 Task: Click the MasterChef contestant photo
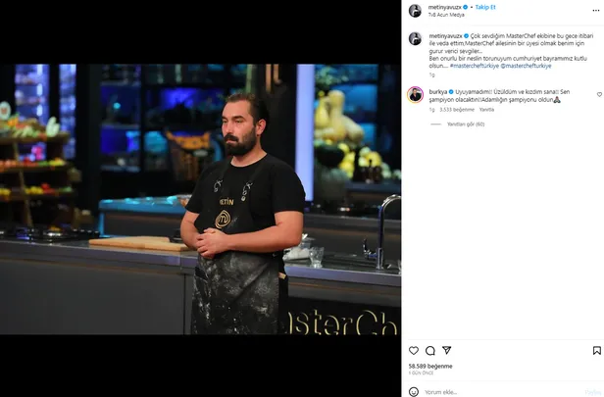pyautogui.click(x=200, y=199)
